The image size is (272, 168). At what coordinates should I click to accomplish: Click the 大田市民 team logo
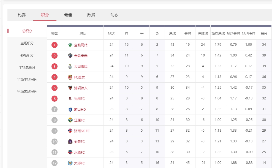click(70, 66)
